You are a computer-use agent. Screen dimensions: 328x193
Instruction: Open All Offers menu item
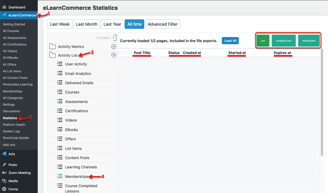tap(9, 65)
